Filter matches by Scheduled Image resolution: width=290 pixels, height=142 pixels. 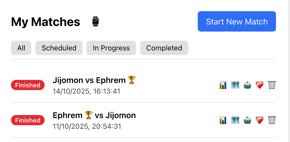pyautogui.click(x=59, y=48)
